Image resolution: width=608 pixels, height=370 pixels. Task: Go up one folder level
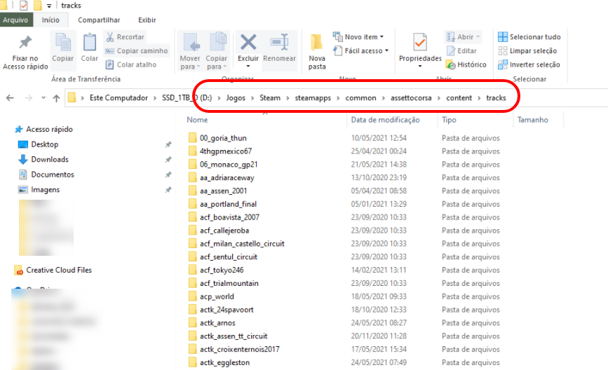point(57,98)
